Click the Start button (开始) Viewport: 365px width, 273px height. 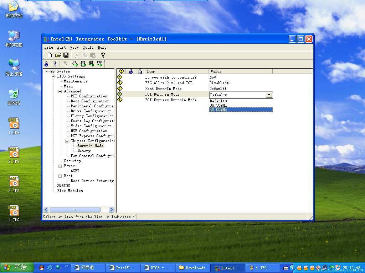tap(17, 267)
